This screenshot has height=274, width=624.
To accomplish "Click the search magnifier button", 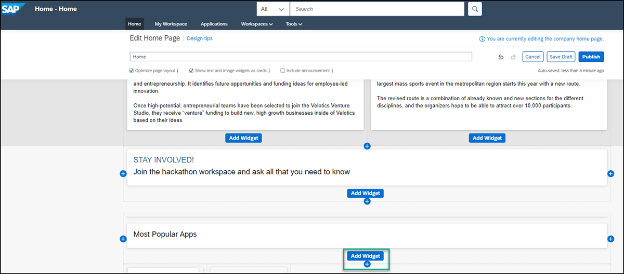I will [x=475, y=9].
